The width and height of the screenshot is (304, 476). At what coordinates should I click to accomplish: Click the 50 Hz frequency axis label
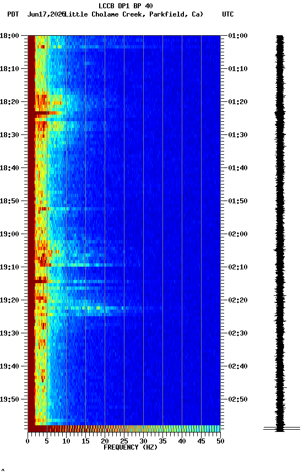pos(220,441)
